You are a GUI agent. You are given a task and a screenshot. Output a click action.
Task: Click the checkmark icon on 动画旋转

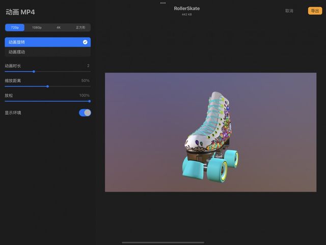pos(85,42)
